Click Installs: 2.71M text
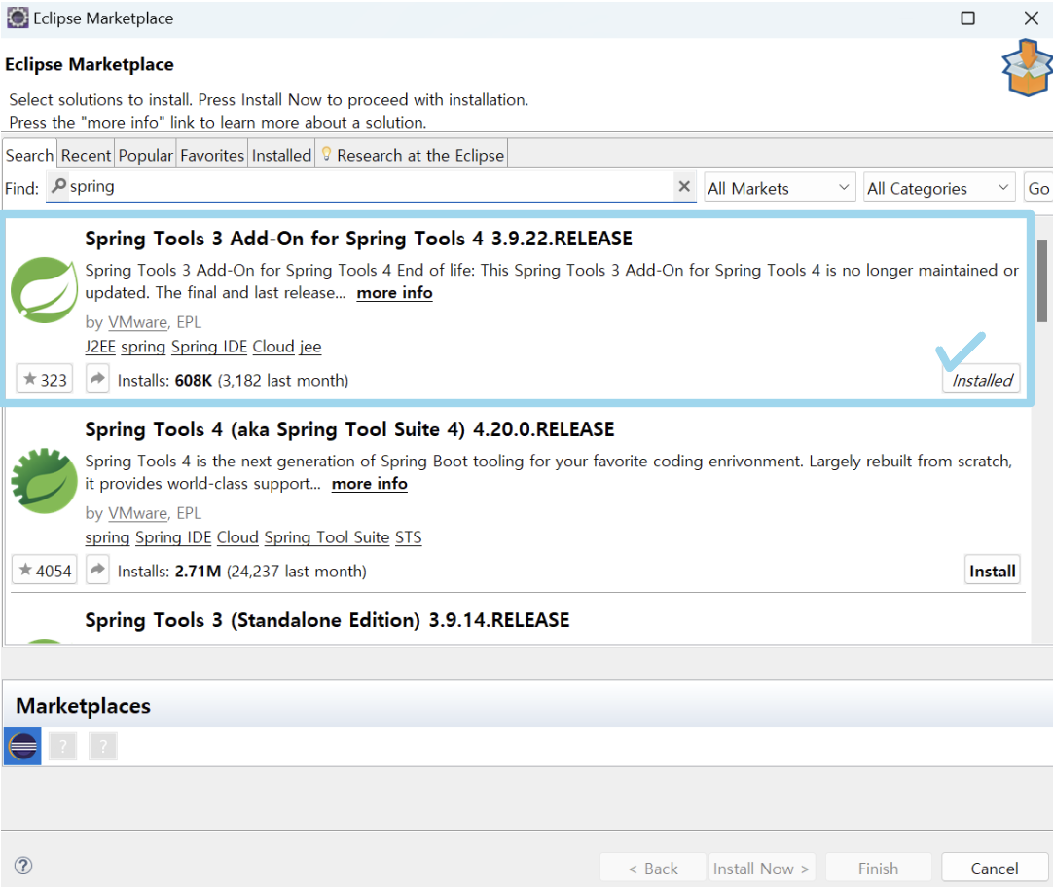This screenshot has width=1053, height=887. (241, 571)
